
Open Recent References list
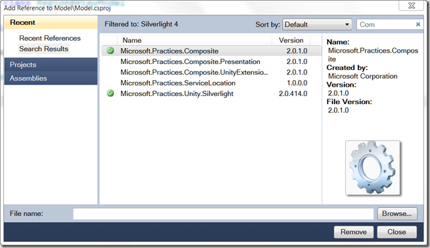tap(50, 38)
